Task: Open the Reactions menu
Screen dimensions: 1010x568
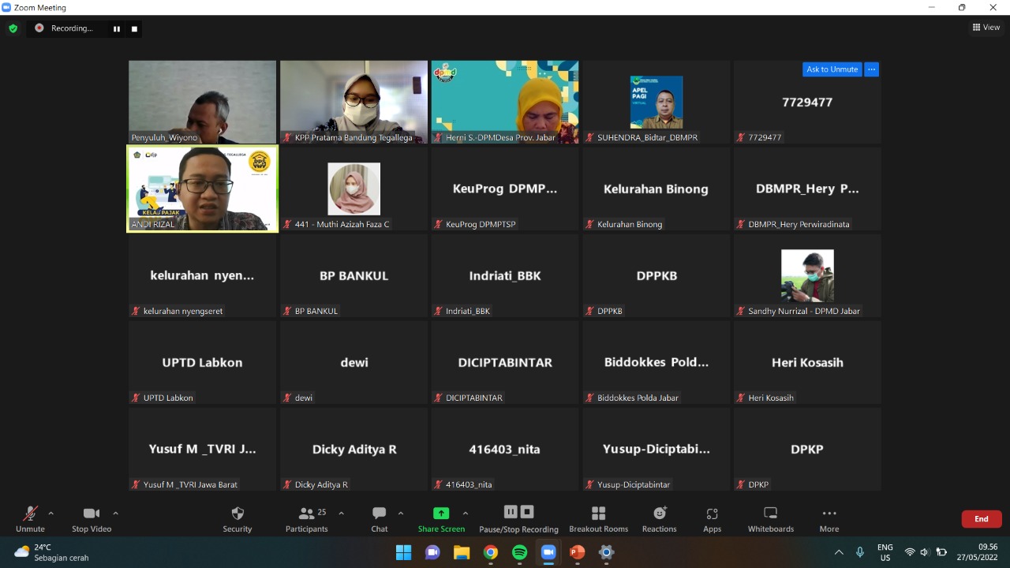Action: click(x=659, y=518)
